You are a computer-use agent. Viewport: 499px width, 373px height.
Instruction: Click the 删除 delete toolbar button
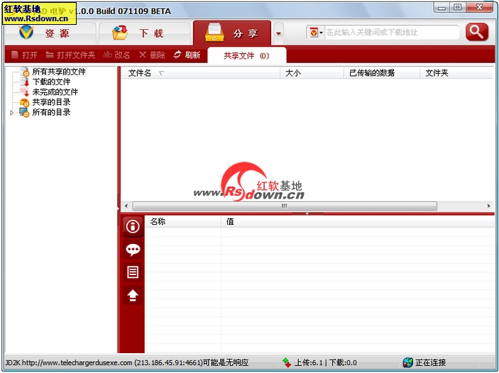point(152,55)
